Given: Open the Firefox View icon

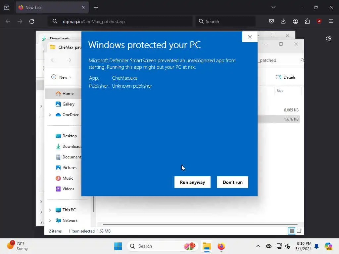Looking at the screenshot, I should pos(7,7).
